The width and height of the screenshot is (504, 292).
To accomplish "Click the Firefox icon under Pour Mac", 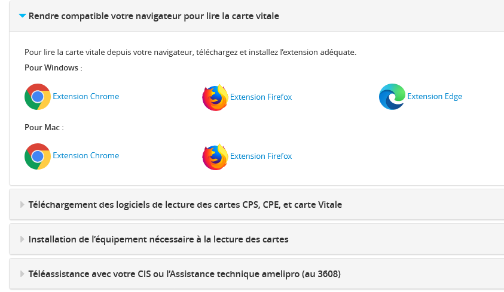I will [215, 156].
